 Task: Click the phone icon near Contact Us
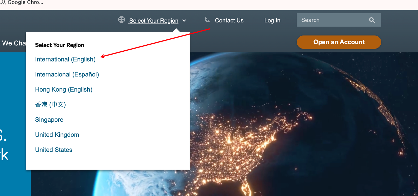pos(207,20)
